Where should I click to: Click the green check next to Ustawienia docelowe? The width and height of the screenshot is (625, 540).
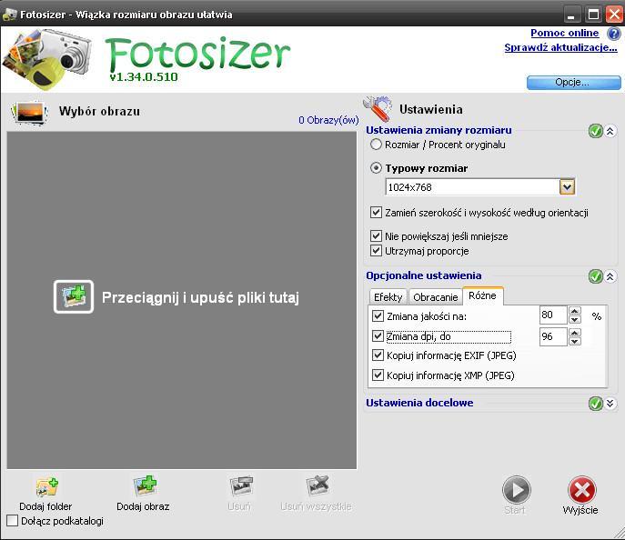[x=596, y=404]
